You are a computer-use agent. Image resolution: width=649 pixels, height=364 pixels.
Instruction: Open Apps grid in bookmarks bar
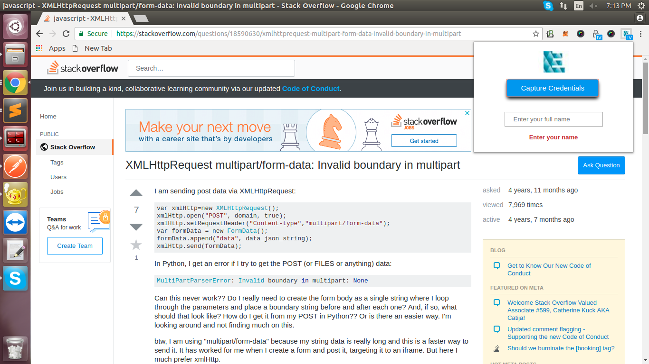(50, 48)
